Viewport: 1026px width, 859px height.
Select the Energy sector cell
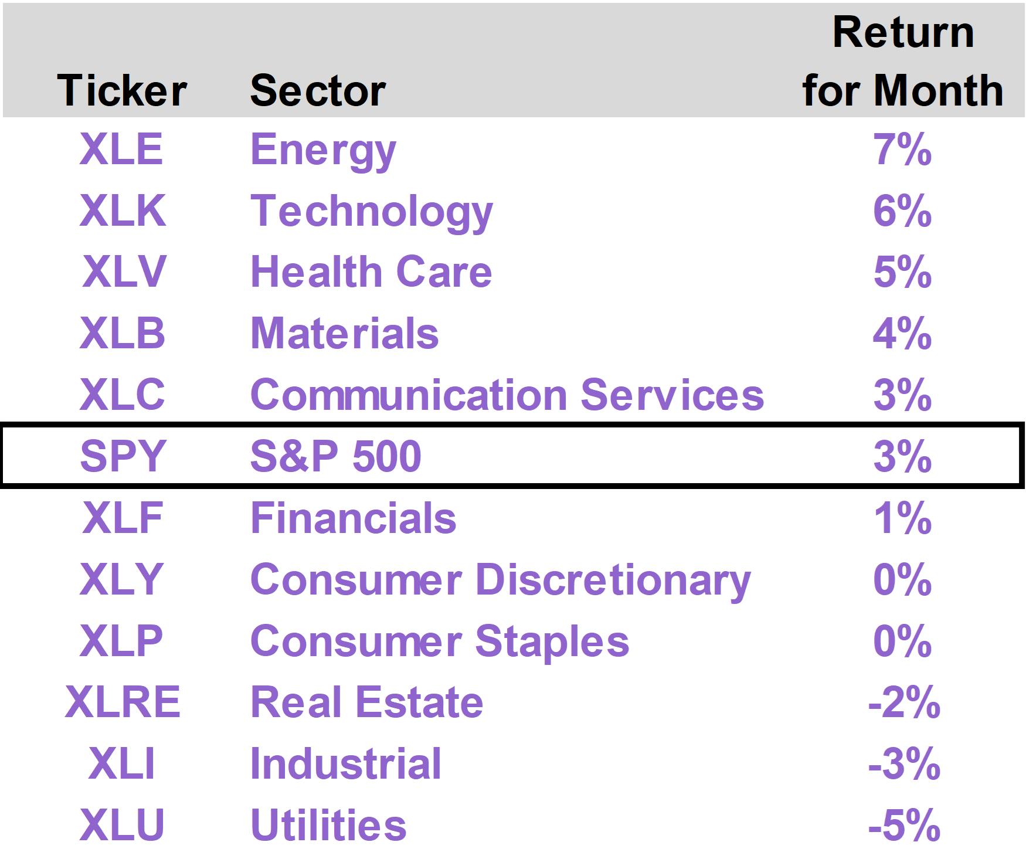click(323, 151)
